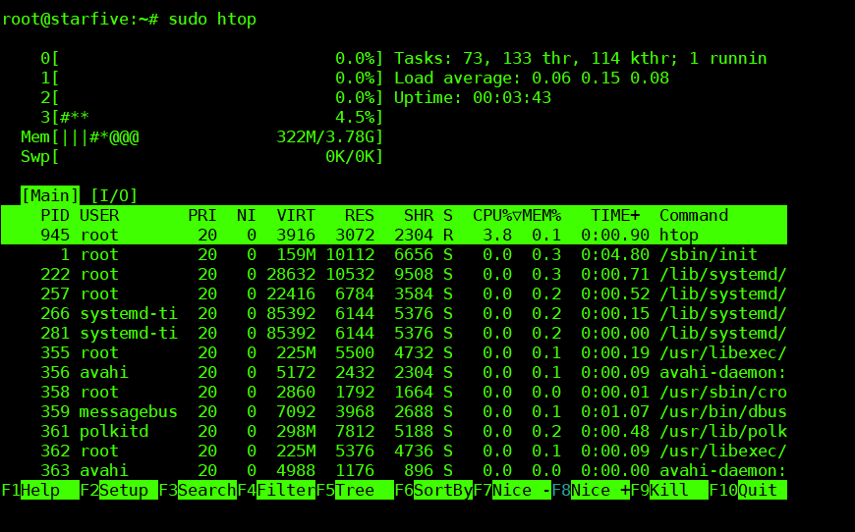Select the process row with PID 222
Viewport: 855px width, 532px height.
[x=394, y=274]
